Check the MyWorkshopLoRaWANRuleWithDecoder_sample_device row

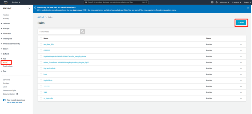(x=41, y=56)
